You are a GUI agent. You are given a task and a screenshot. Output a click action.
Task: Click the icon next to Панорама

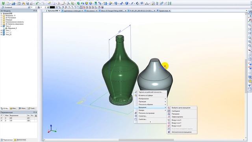click(169, 114)
